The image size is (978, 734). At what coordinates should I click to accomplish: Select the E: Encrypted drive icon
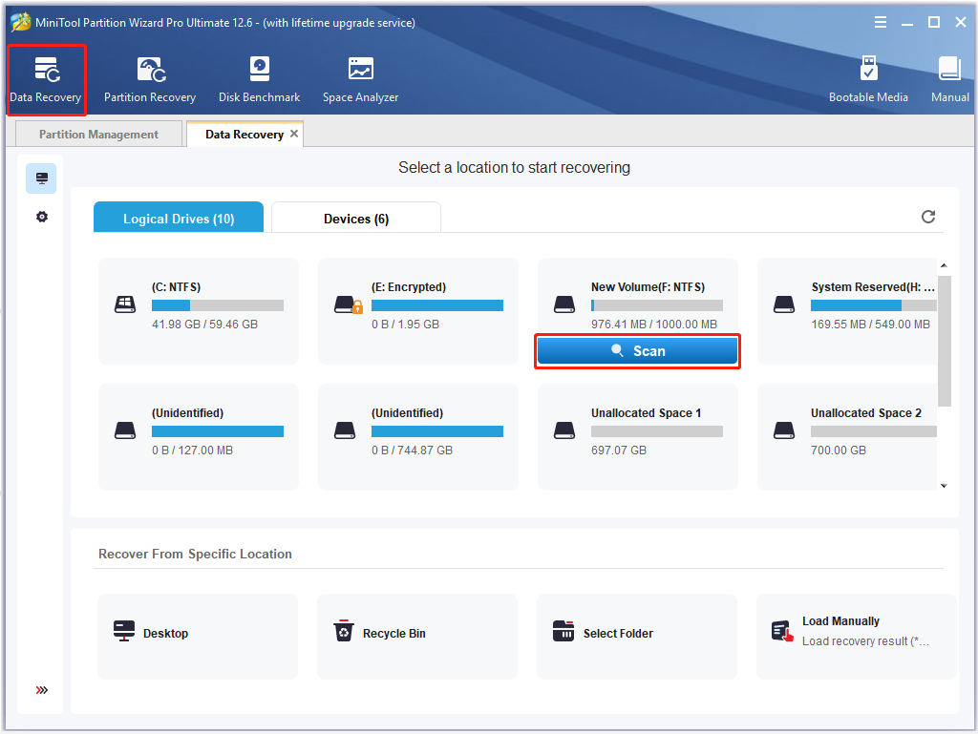[348, 304]
